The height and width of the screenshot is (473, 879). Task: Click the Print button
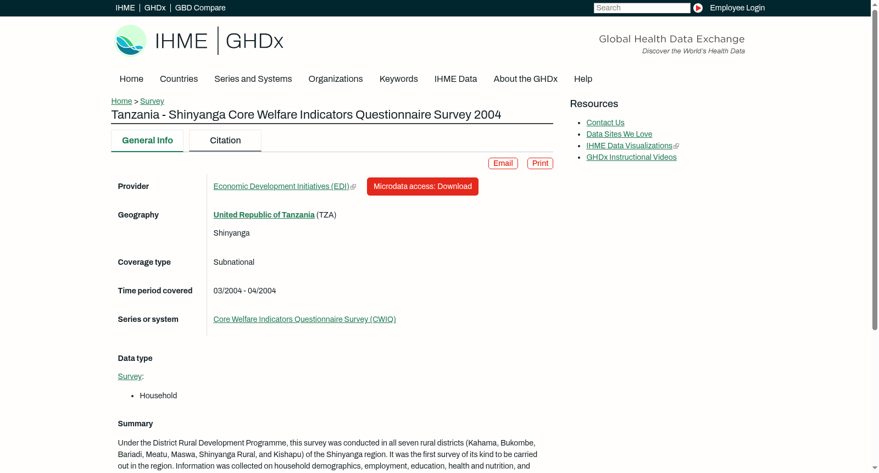tap(540, 164)
